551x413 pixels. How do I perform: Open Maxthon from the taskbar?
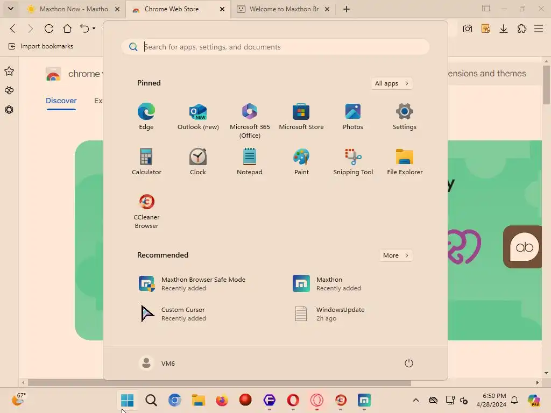[364, 400]
